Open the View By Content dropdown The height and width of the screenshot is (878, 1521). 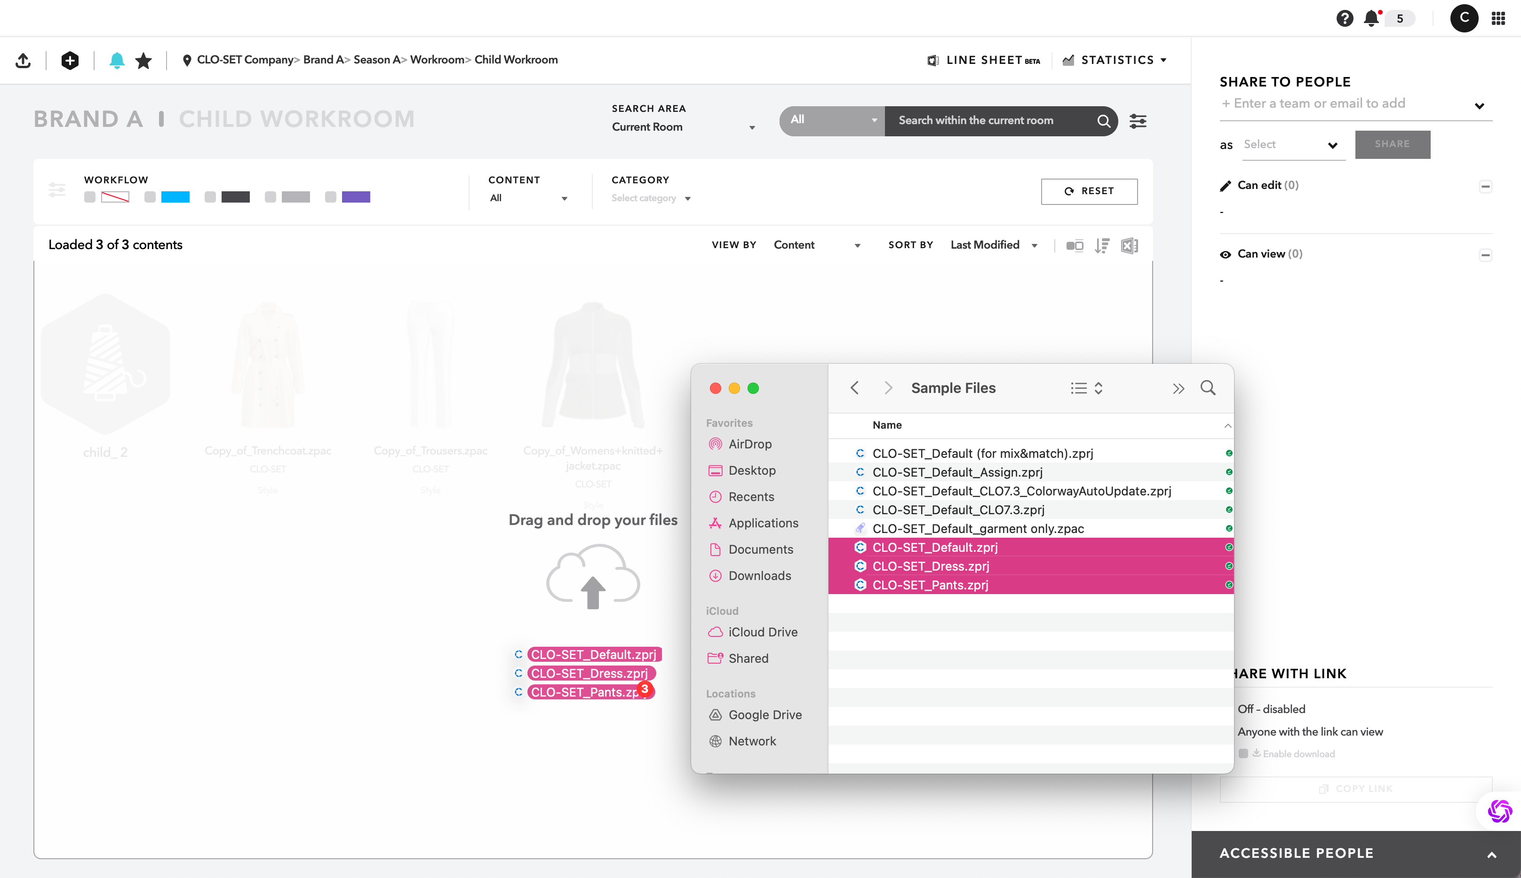pos(817,245)
